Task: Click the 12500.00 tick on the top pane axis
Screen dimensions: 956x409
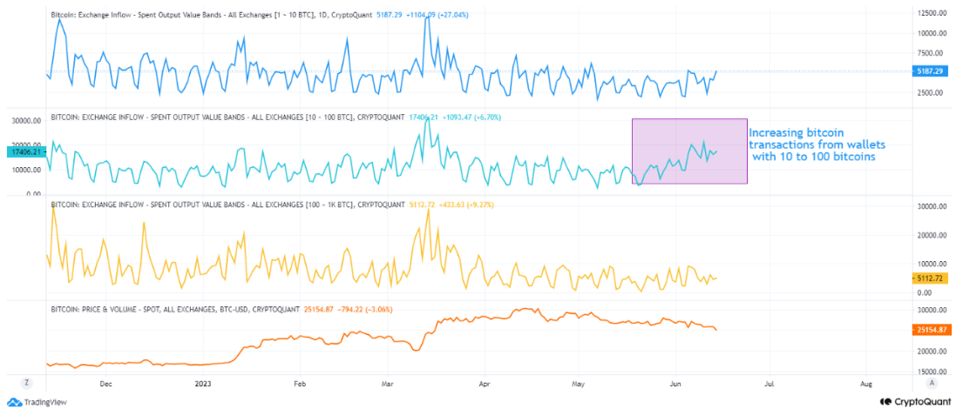Action: [932, 13]
